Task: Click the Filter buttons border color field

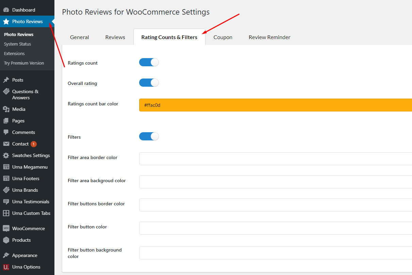Action: [x=276, y=205]
